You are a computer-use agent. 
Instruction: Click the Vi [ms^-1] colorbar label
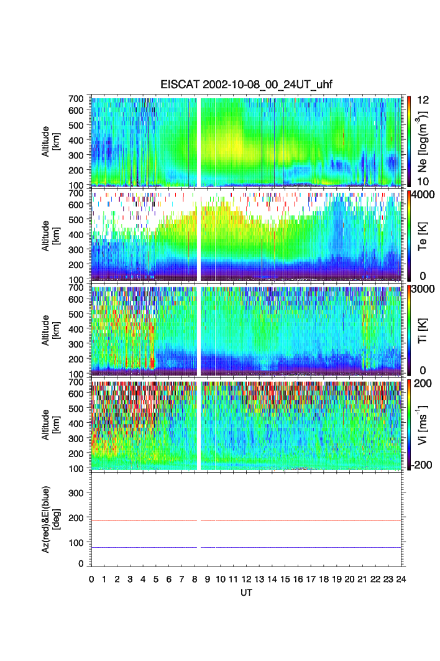pos(426,424)
